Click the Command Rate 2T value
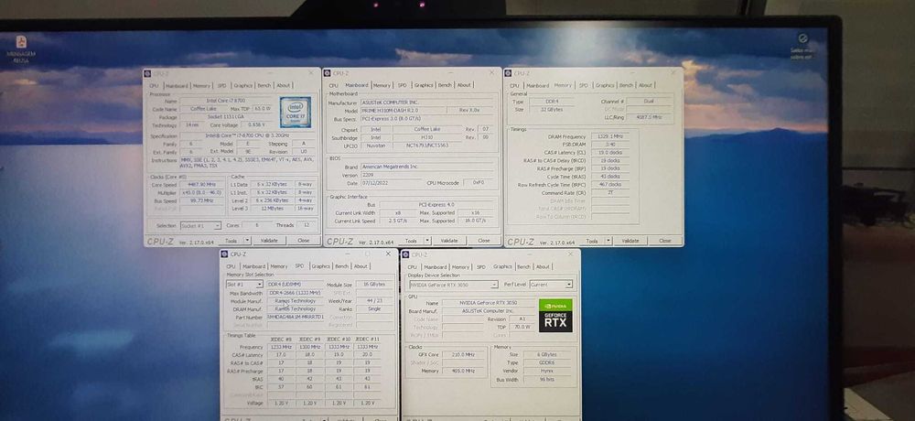915x421 pixels. [x=609, y=192]
